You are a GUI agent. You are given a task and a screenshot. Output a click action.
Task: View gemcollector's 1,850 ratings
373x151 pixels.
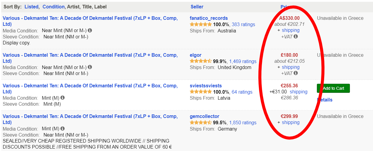243,122
